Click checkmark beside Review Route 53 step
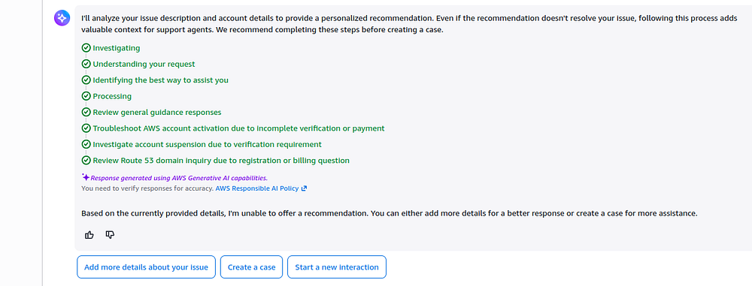The height and width of the screenshot is (286, 752). click(86, 160)
